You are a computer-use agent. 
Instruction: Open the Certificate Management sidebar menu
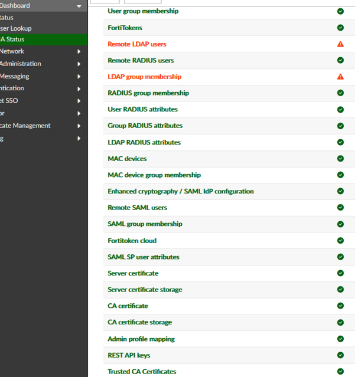43,126
